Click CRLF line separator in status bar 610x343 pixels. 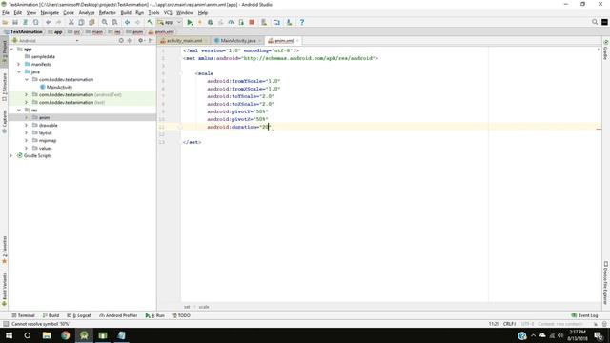point(509,324)
